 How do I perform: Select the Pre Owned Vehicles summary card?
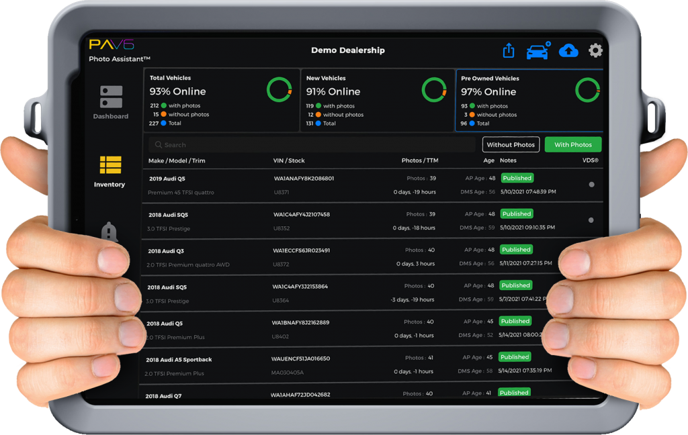click(x=529, y=100)
